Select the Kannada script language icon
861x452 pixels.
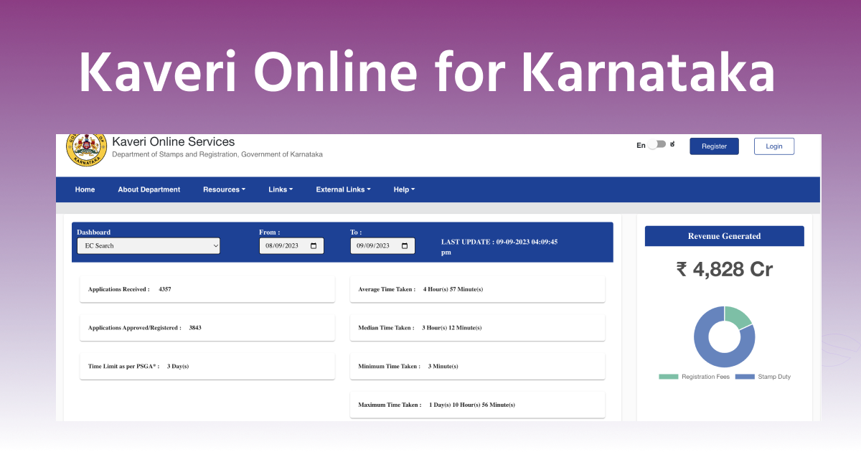672,144
